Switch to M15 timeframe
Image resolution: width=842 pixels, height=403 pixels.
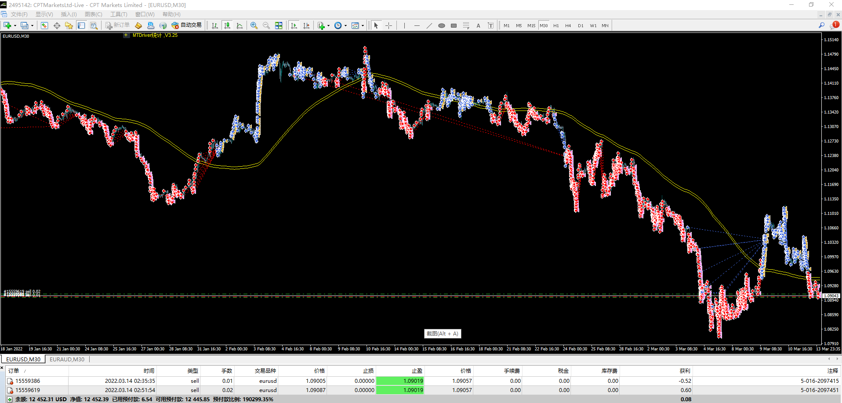click(x=531, y=25)
